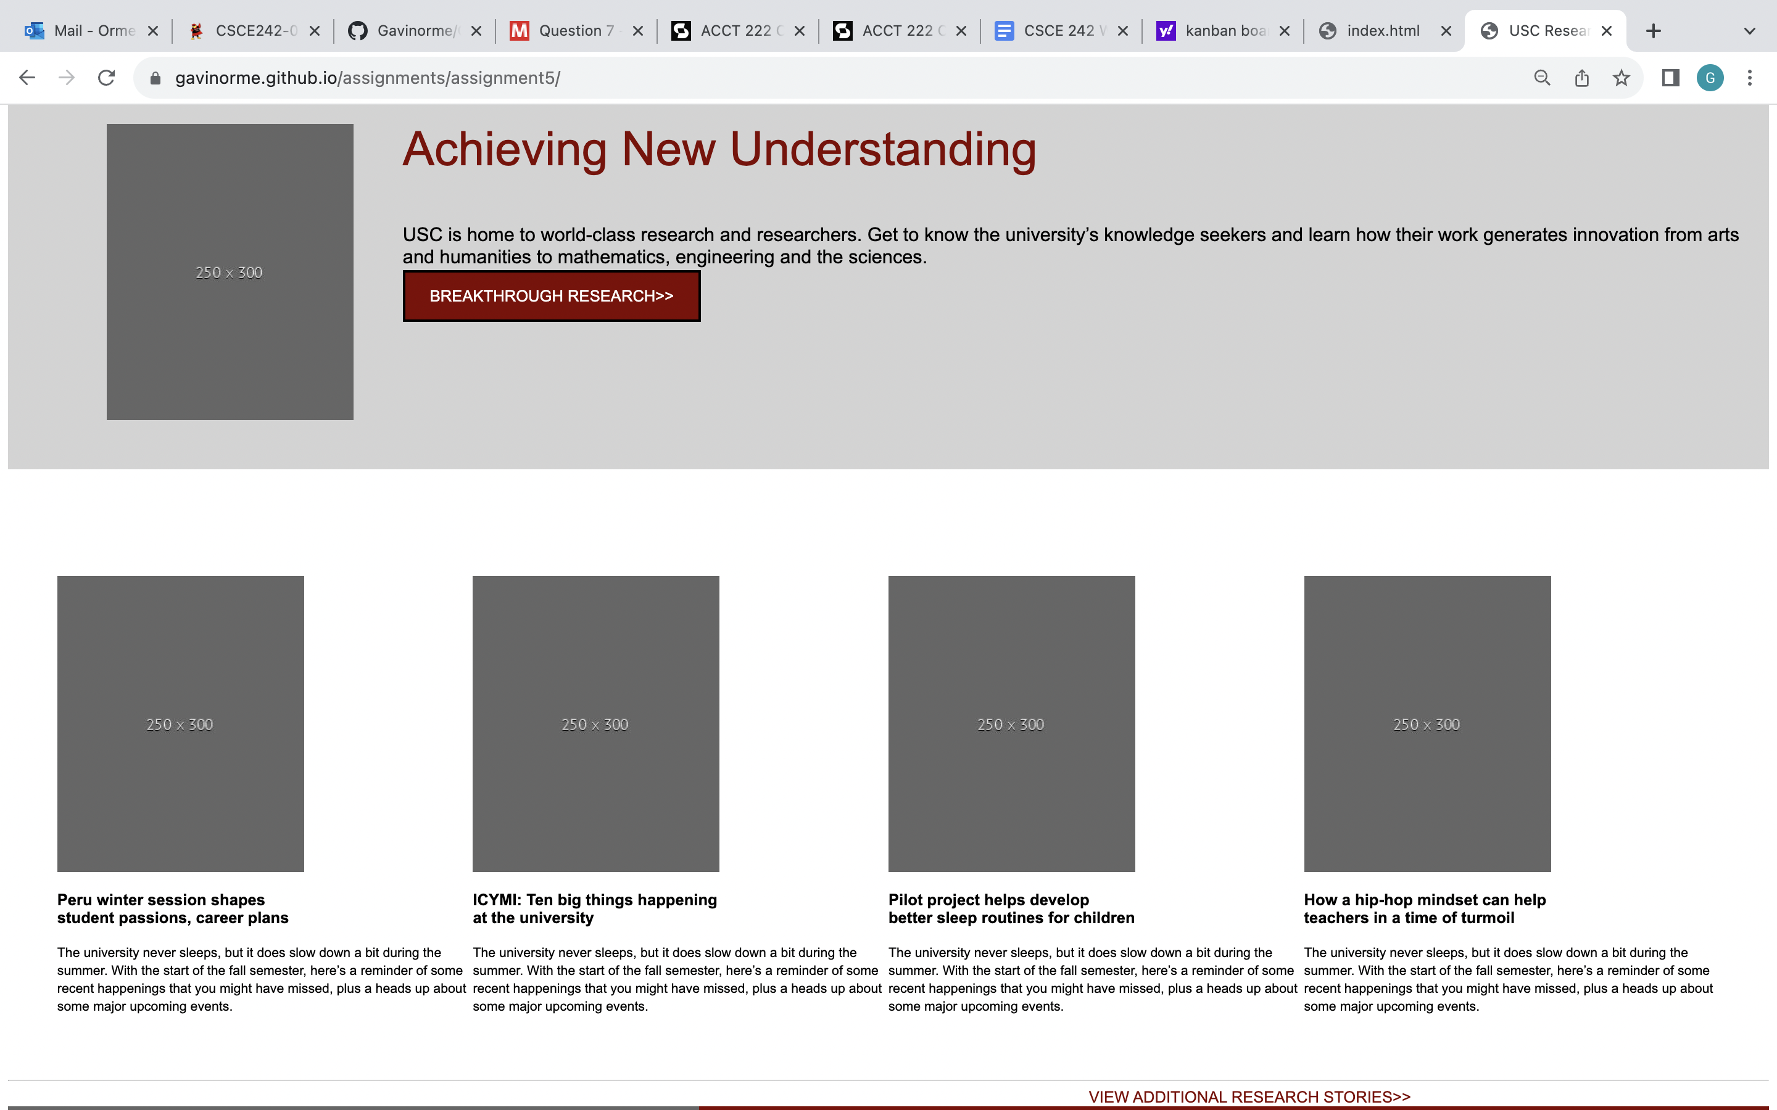Image resolution: width=1777 pixels, height=1110 pixels.
Task: Toggle the browser side panel
Action: click(x=1670, y=78)
